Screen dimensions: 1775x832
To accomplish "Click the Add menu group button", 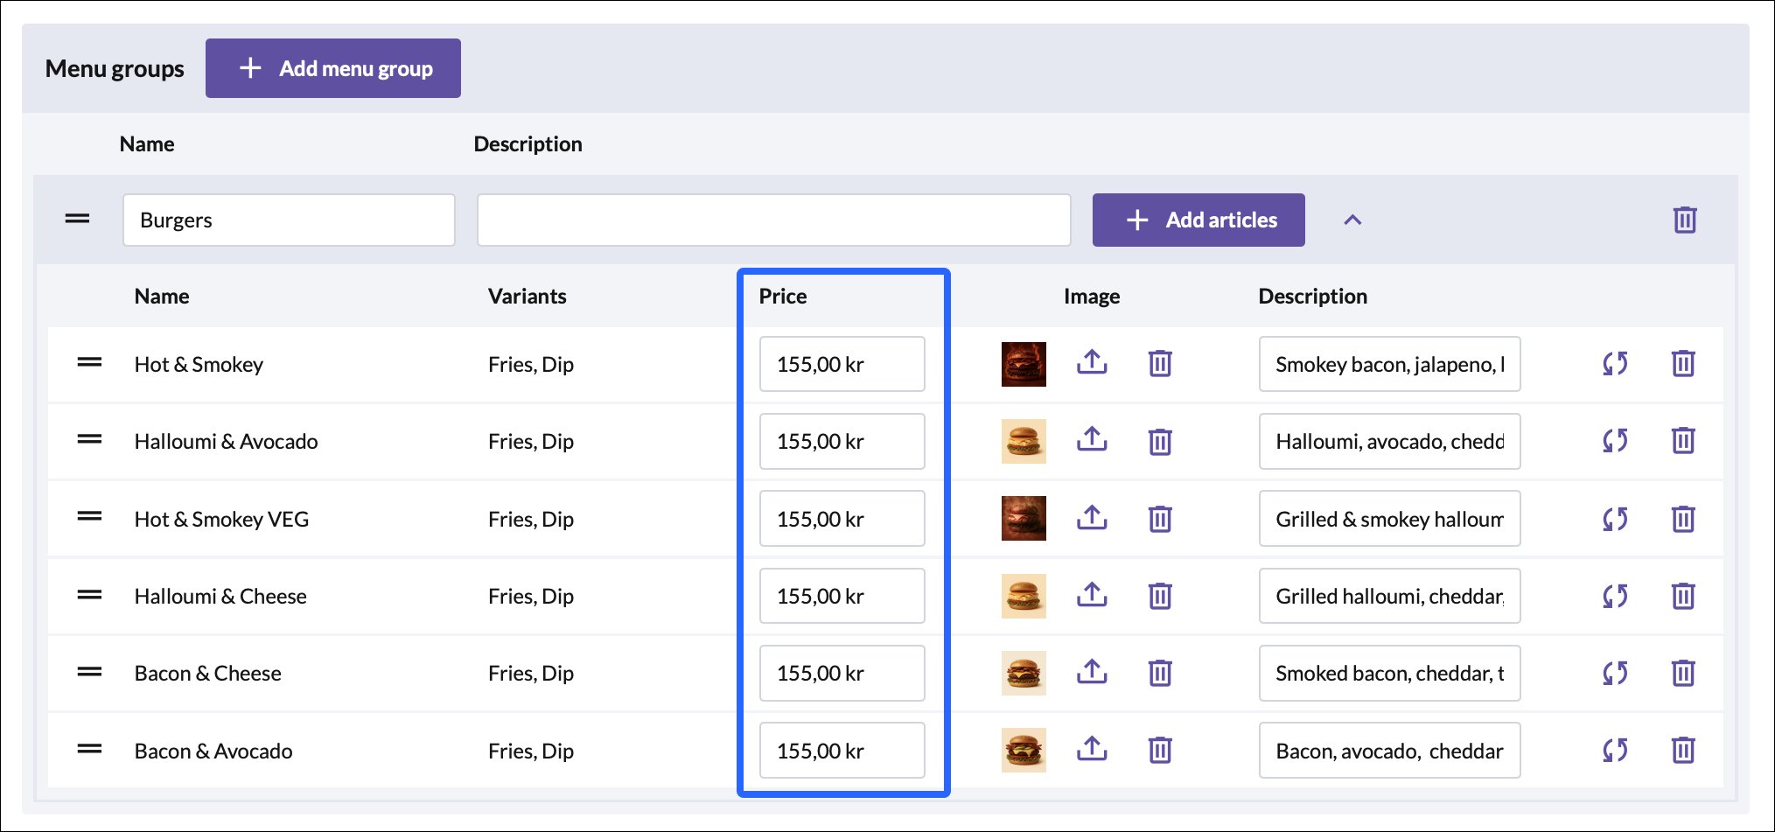I will 332,68.
